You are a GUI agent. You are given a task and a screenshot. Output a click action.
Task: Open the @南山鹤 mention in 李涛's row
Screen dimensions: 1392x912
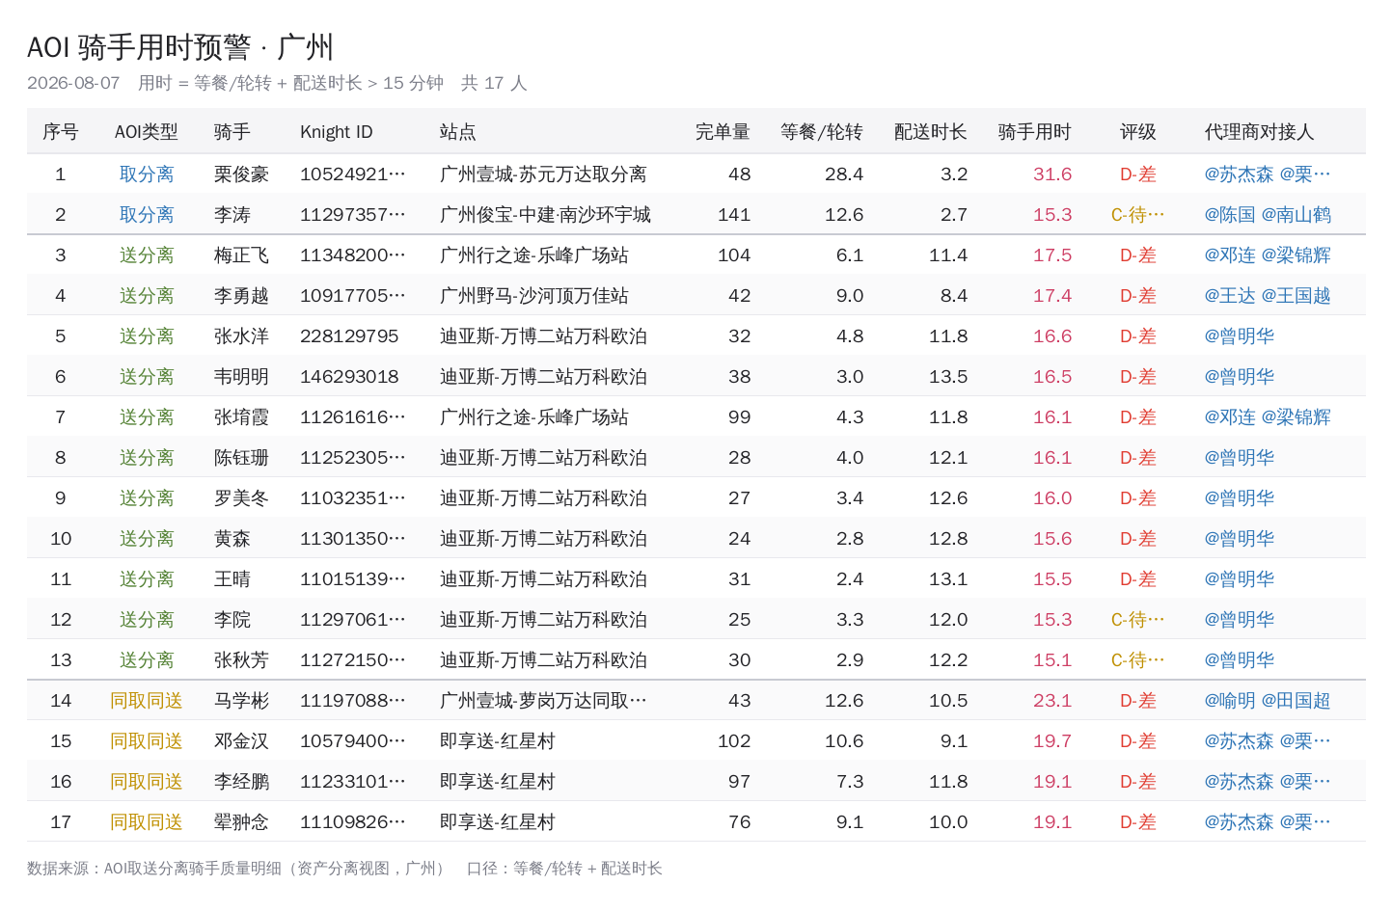pyautogui.click(x=1296, y=215)
